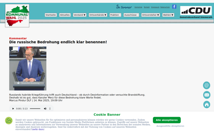Click the home floating icon
Viewport: 214px width, 133px height.
click(x=207, y=105)
